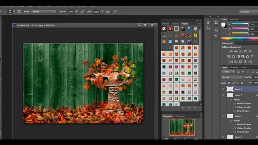Screen dimensions: 258x145
Task: Lock all attributes with padlock icon
Action: click(x=242, y=83)
